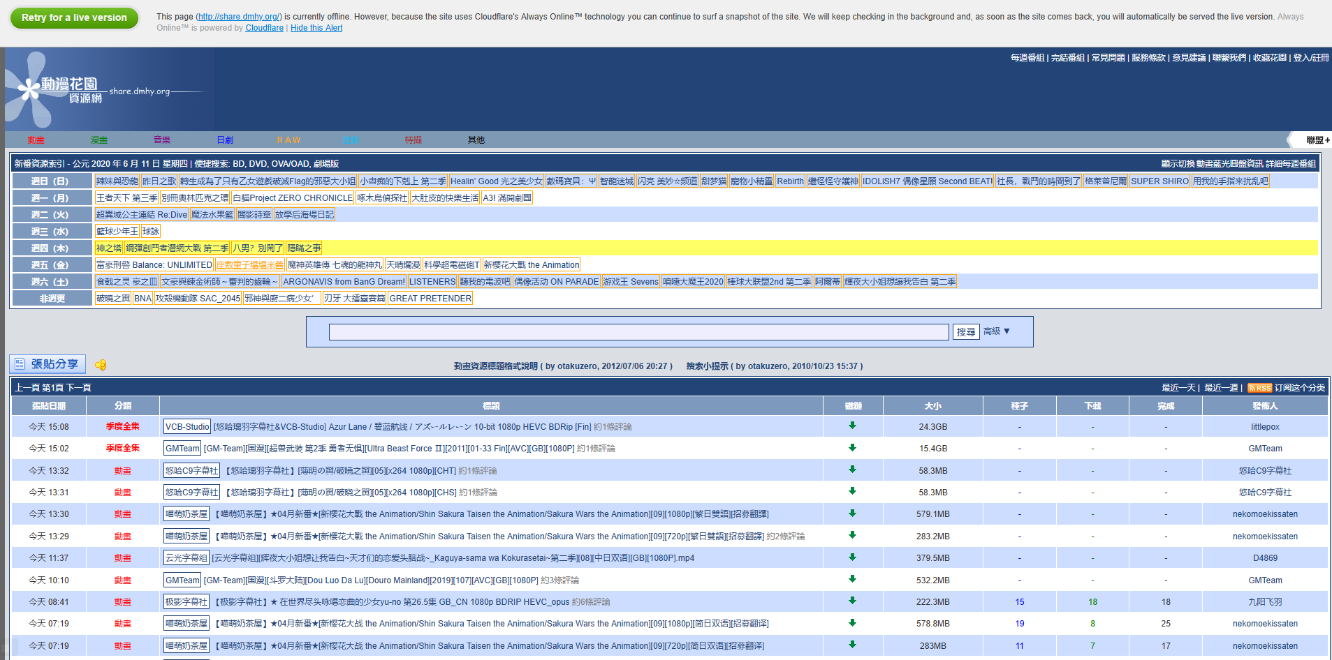Screen dimensions: 1332x660
Task: Click the 張貼分享 post button
Action: pos(47,364)
